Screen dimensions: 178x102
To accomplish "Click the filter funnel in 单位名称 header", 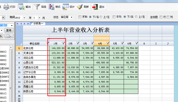I will pyautogui.click(x=48, y=43).
